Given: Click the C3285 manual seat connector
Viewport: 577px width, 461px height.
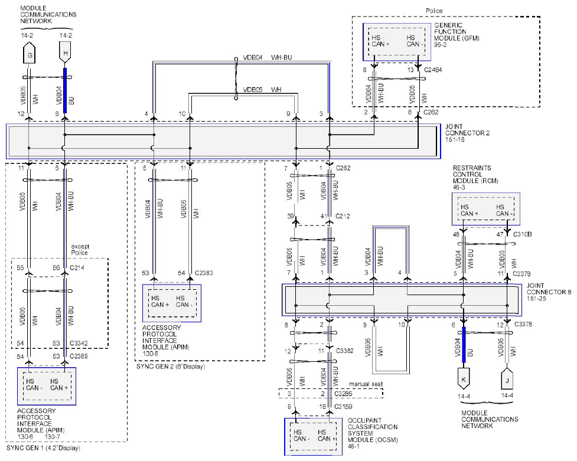Looking at the screenshot, I should [x=331, y=393].
